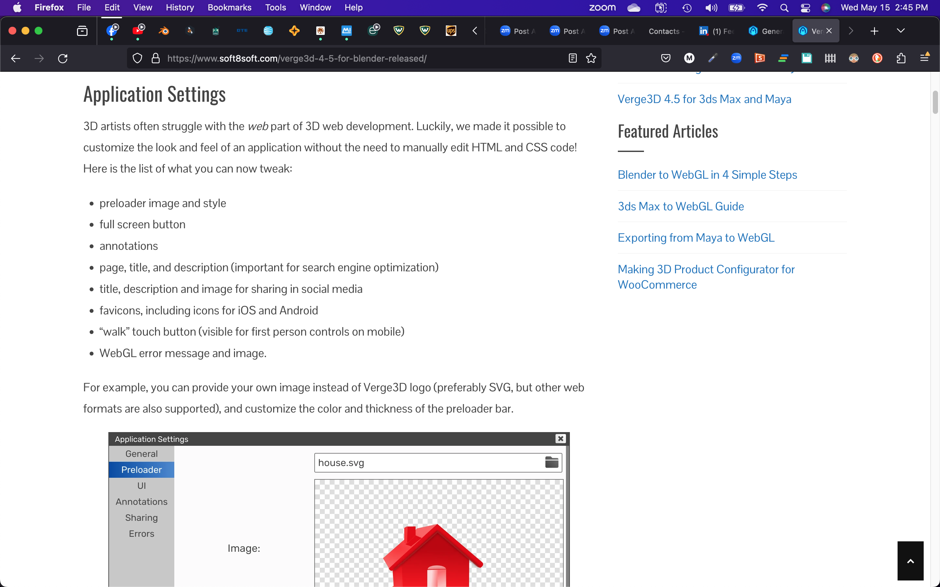
Task: Open Blender to WebGL in 4 Simple Steps
Action: pyautogui.click(x=707, y=175)
